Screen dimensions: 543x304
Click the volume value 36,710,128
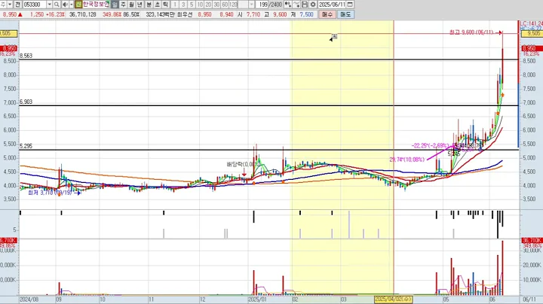[83, 14]
